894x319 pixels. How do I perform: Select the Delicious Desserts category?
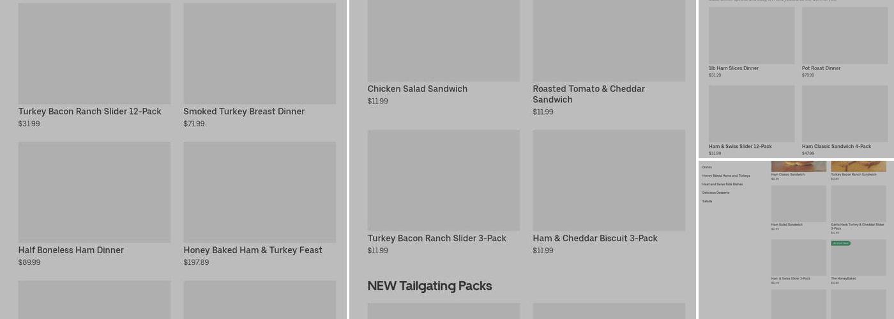[x=715, y=193]
